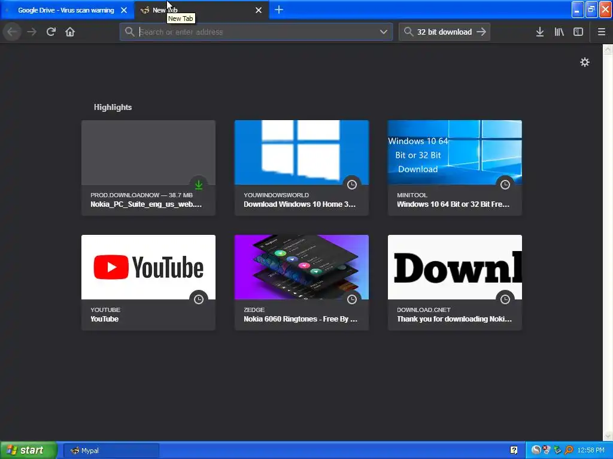
Task: Open the hamburger application menu
Action: point(601,32)
